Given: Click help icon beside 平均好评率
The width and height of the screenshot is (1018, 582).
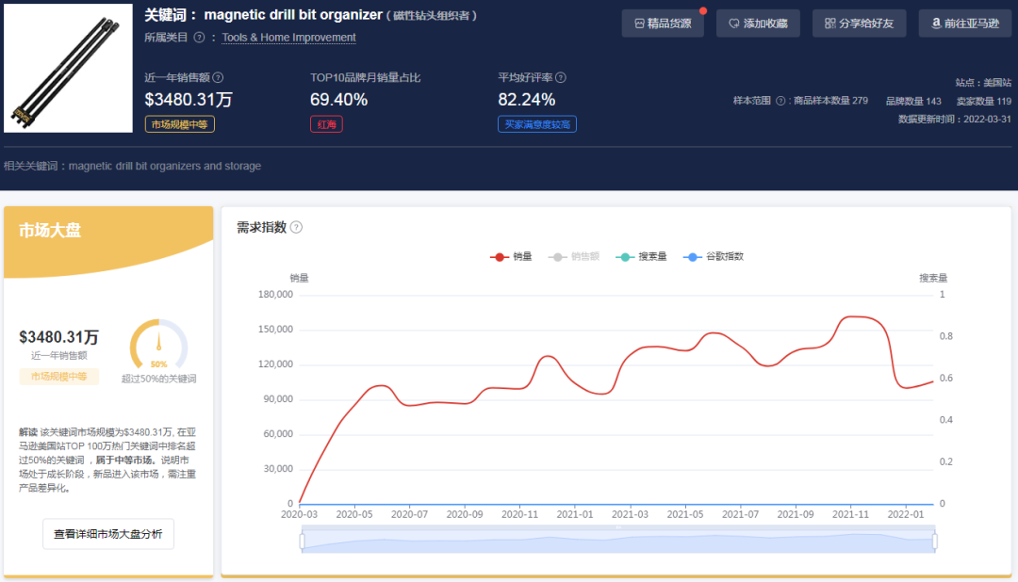Looking at the screenshot, I should point(561,78).
